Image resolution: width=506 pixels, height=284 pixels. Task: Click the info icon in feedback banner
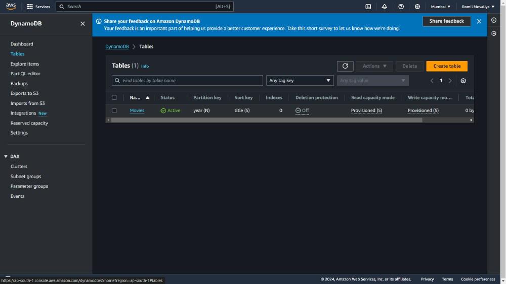(99, 21)
